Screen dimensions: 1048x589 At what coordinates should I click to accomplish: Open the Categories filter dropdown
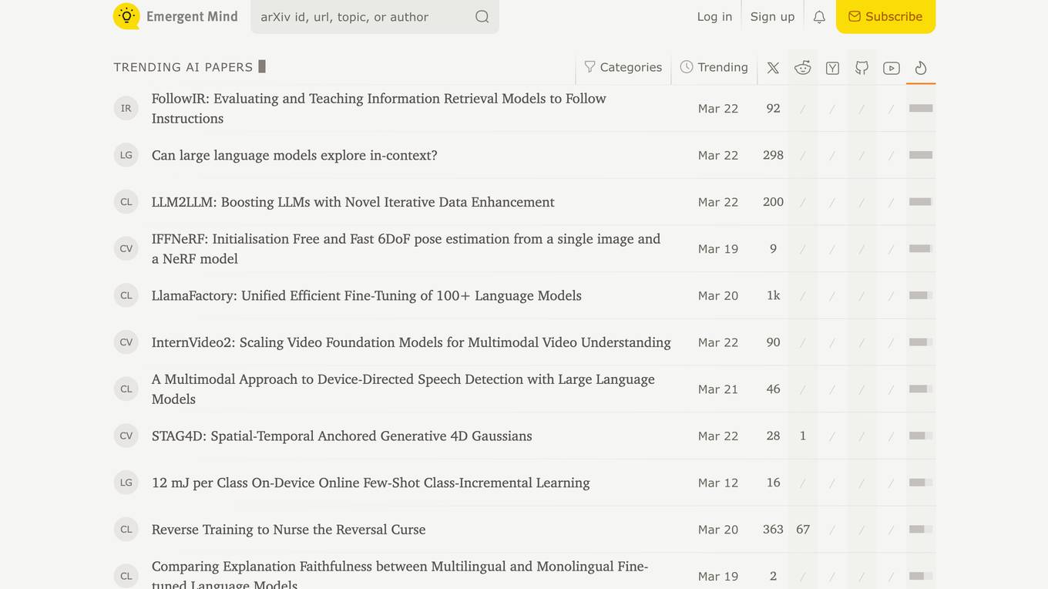click(x=623, y=68)
